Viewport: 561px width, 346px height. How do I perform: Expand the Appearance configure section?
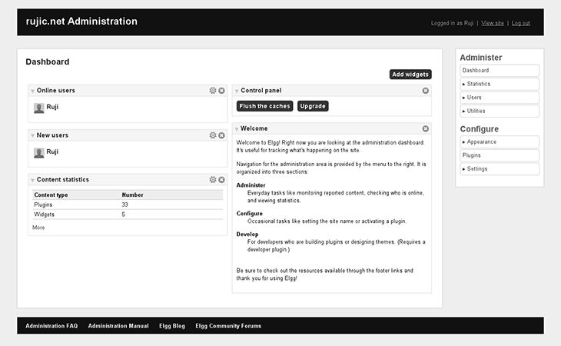500,141
